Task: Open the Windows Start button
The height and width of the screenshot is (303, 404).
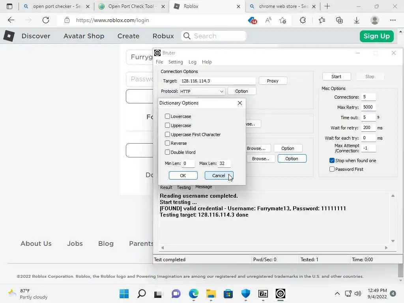Action: coord(124,294)
